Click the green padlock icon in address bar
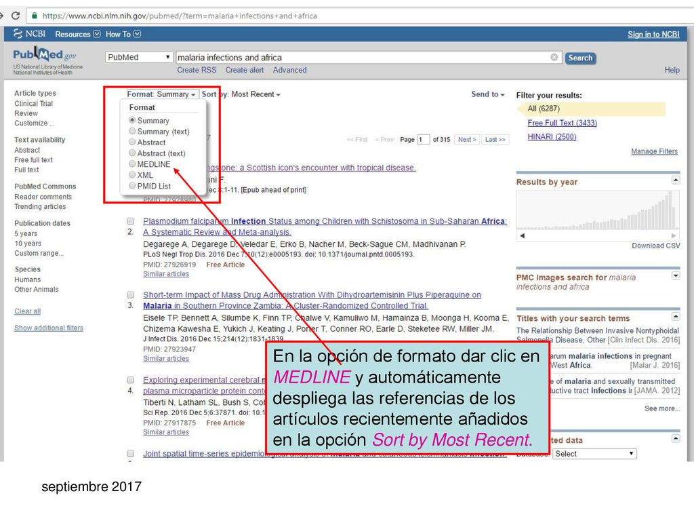This screenshot has width=694, height=521. [x=34, y=16]
